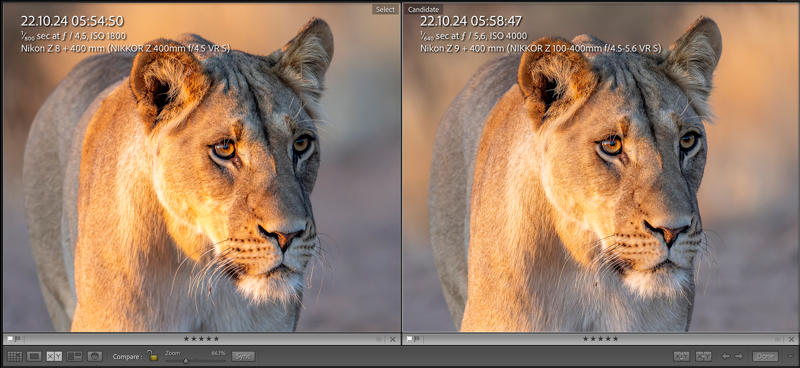
Task: Adjust the Zoom slider handle
Action: coord(186,361)
